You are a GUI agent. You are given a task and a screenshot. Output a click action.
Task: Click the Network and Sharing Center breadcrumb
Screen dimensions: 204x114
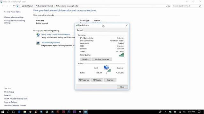click(x=67, y=6)
